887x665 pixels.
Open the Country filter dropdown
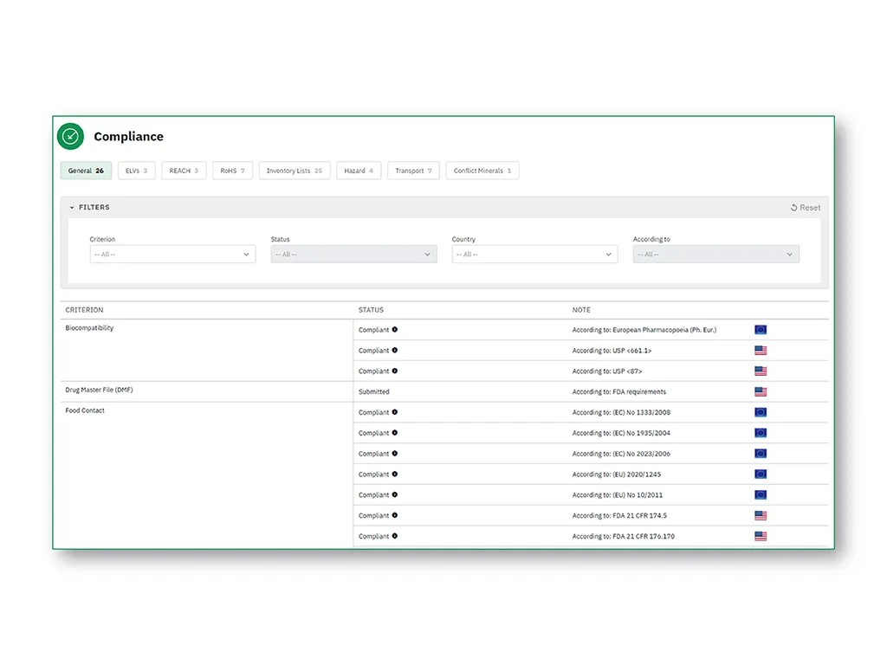(534, 255)
